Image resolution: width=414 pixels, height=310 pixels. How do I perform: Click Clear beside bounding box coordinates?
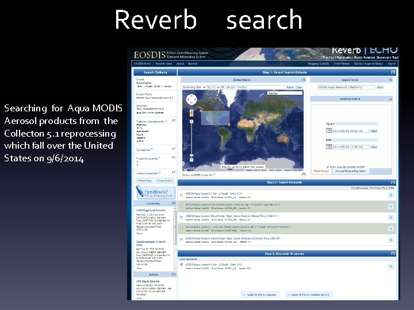tap(299, 87)
